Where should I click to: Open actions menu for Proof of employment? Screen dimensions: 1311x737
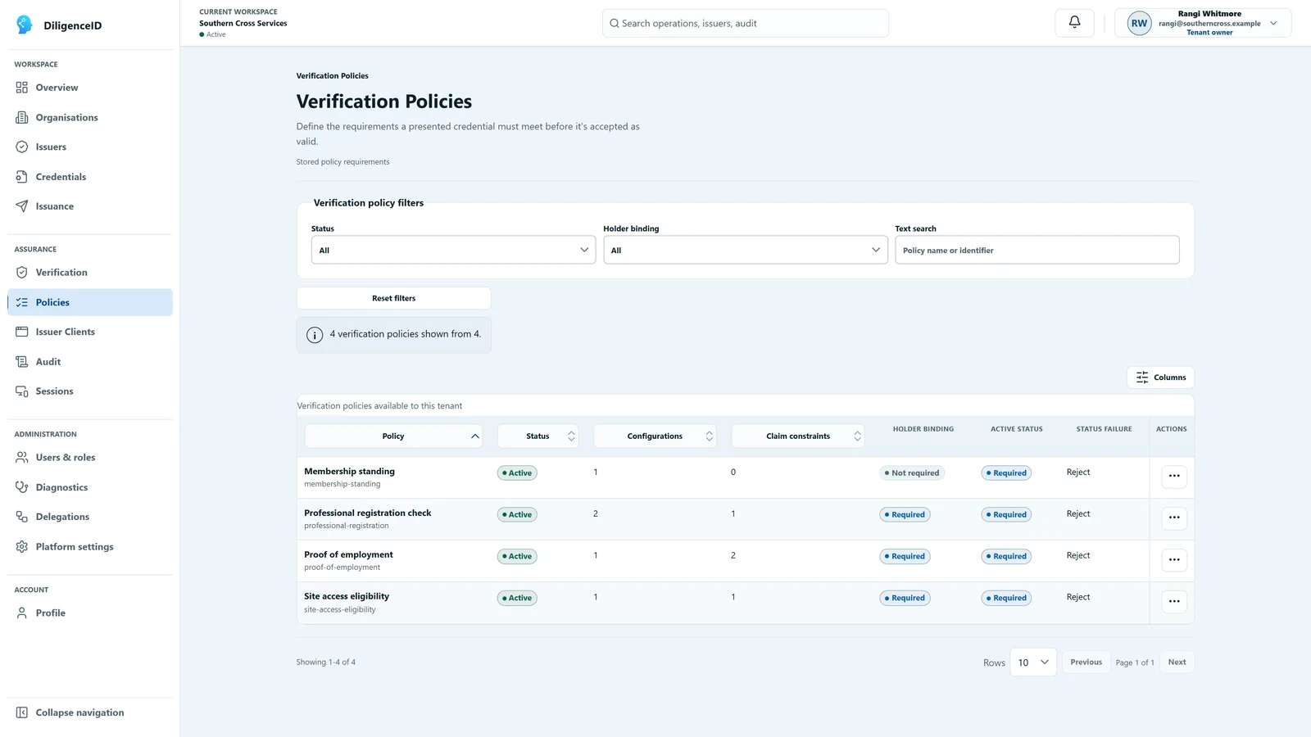tap(1174, 559)
